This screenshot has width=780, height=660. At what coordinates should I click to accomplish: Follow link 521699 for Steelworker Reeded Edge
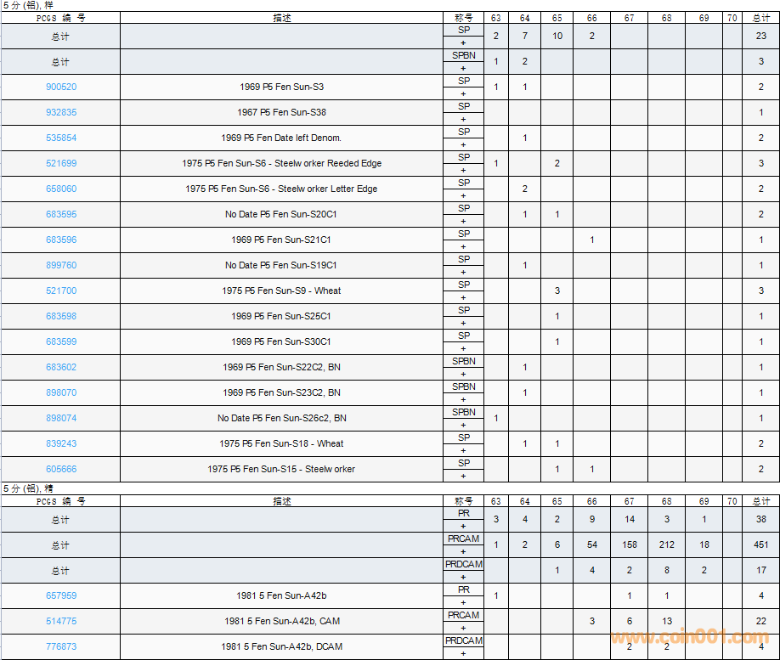pos(61,163)
